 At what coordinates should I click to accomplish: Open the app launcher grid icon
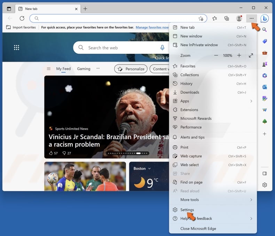16,47
